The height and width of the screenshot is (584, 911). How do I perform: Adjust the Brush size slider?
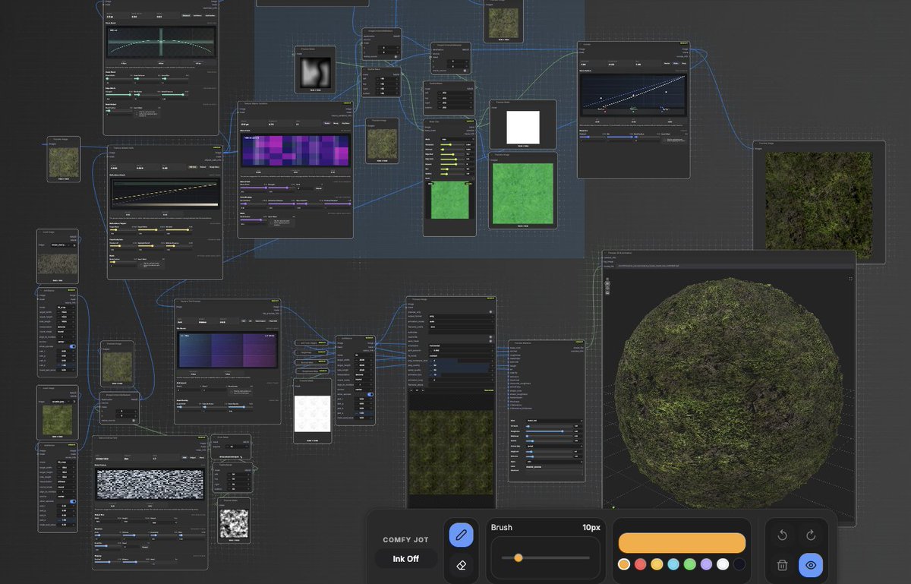tap(545, 557)
